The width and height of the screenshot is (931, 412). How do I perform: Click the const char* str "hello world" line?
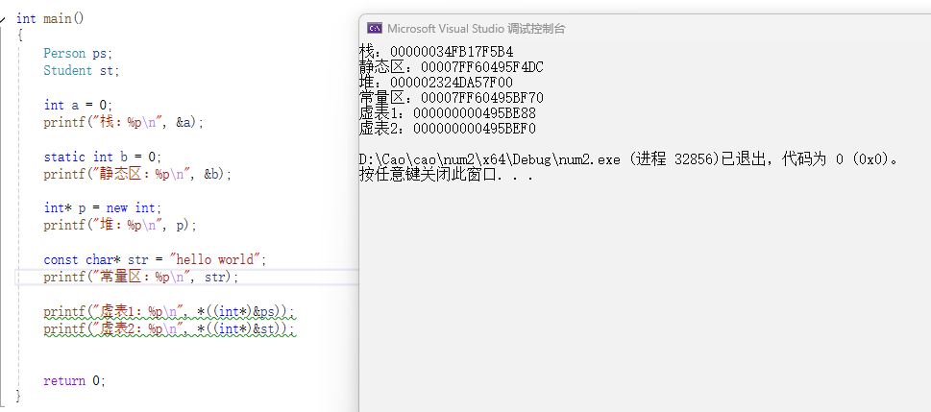155,259
